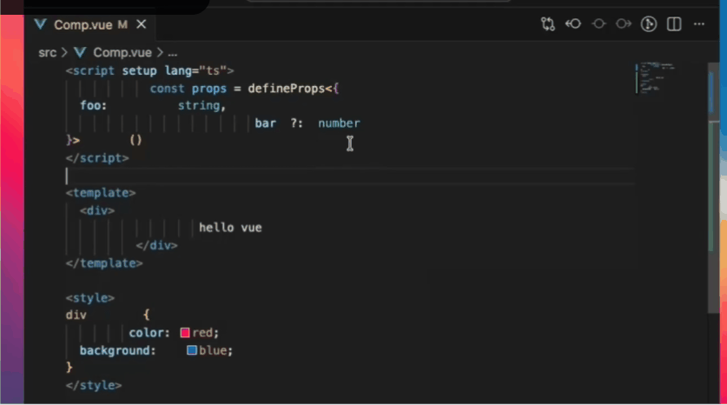Close the Comp.vue editor tab
The height and width of the screenshot is (405, 727).
point(141,24)
